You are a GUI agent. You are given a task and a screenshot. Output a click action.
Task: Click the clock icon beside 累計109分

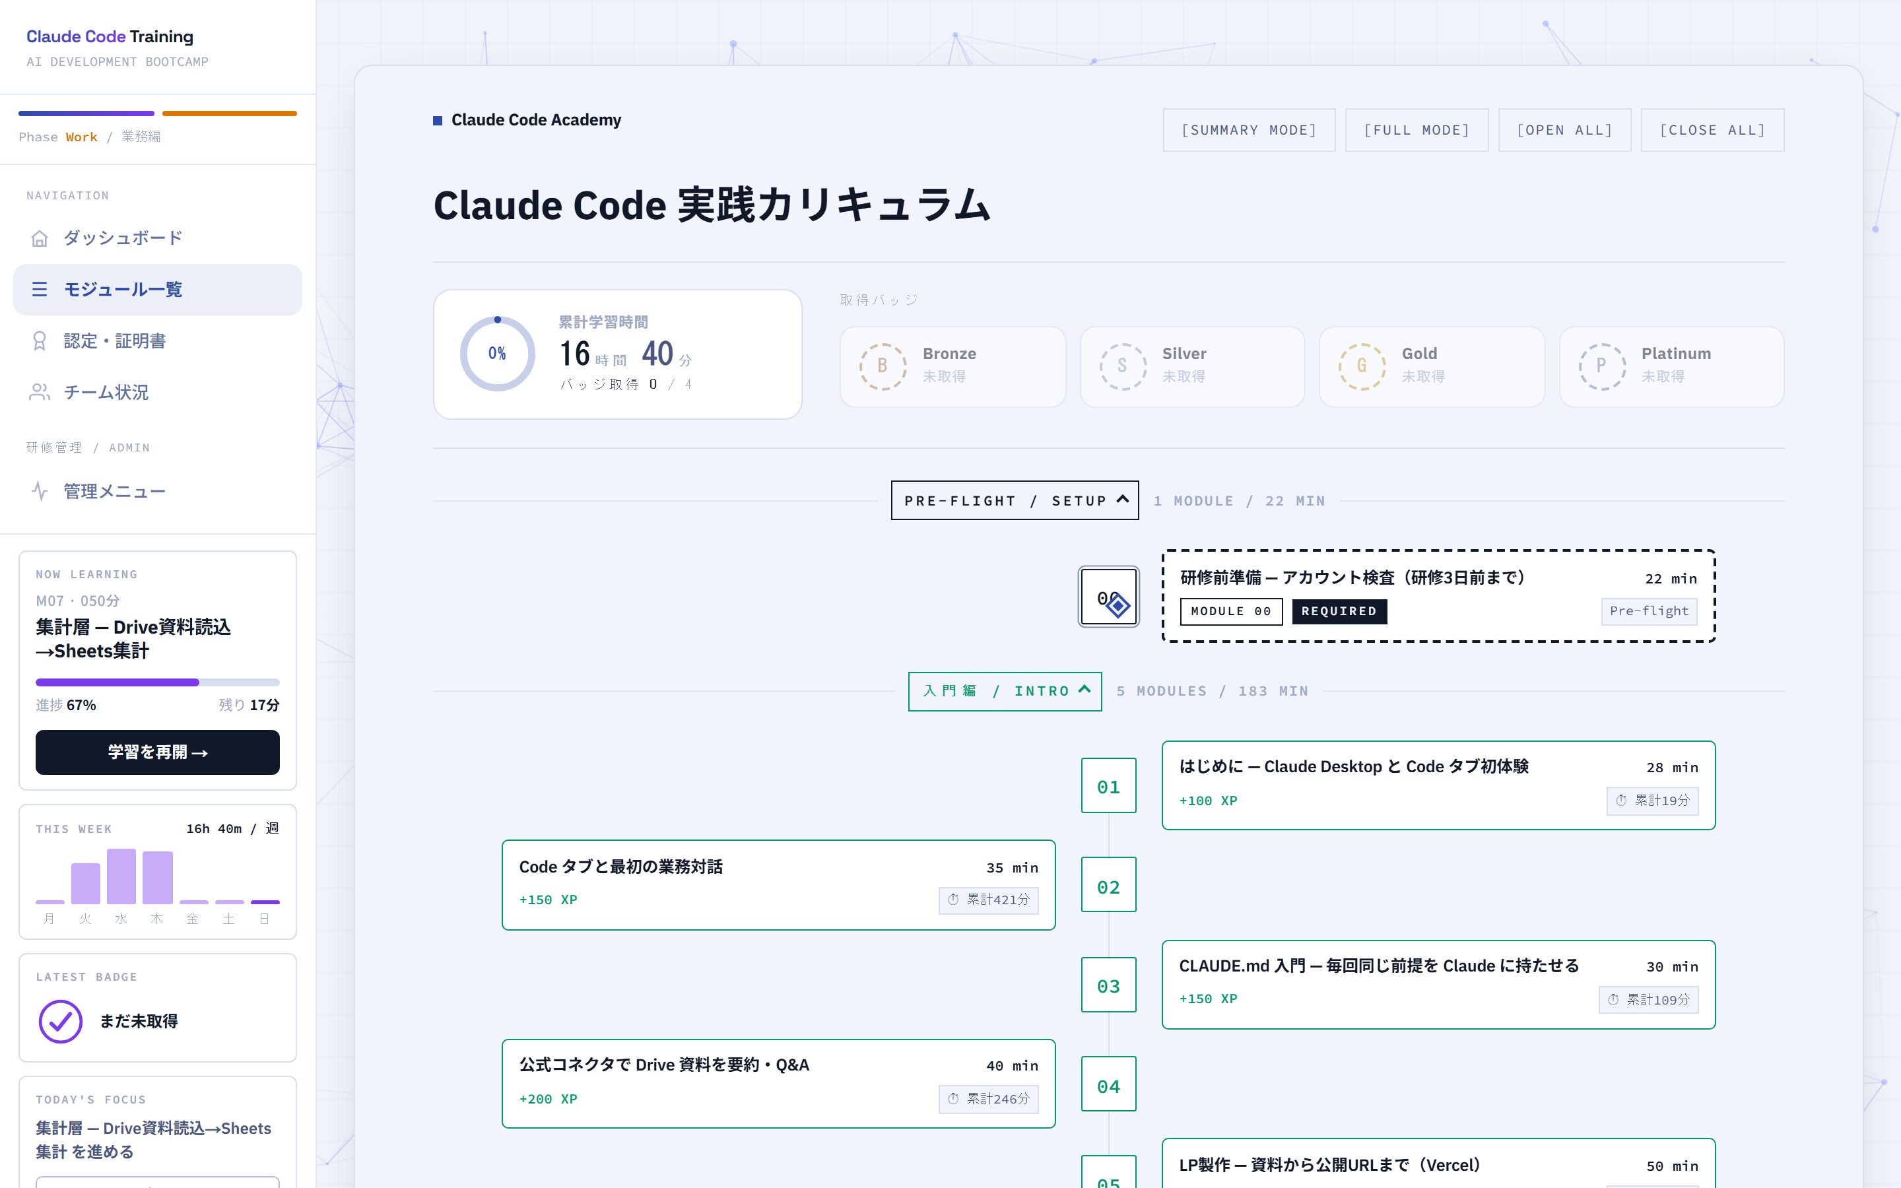tap(1613, 999)
